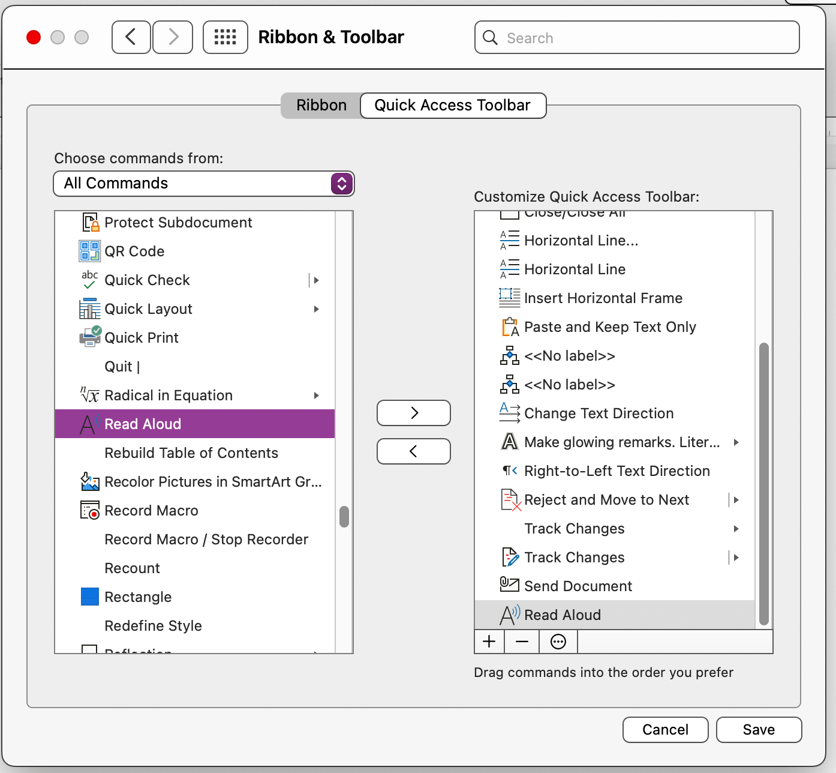
Task: Click the Change Text Direction icon
Action: 510,413
